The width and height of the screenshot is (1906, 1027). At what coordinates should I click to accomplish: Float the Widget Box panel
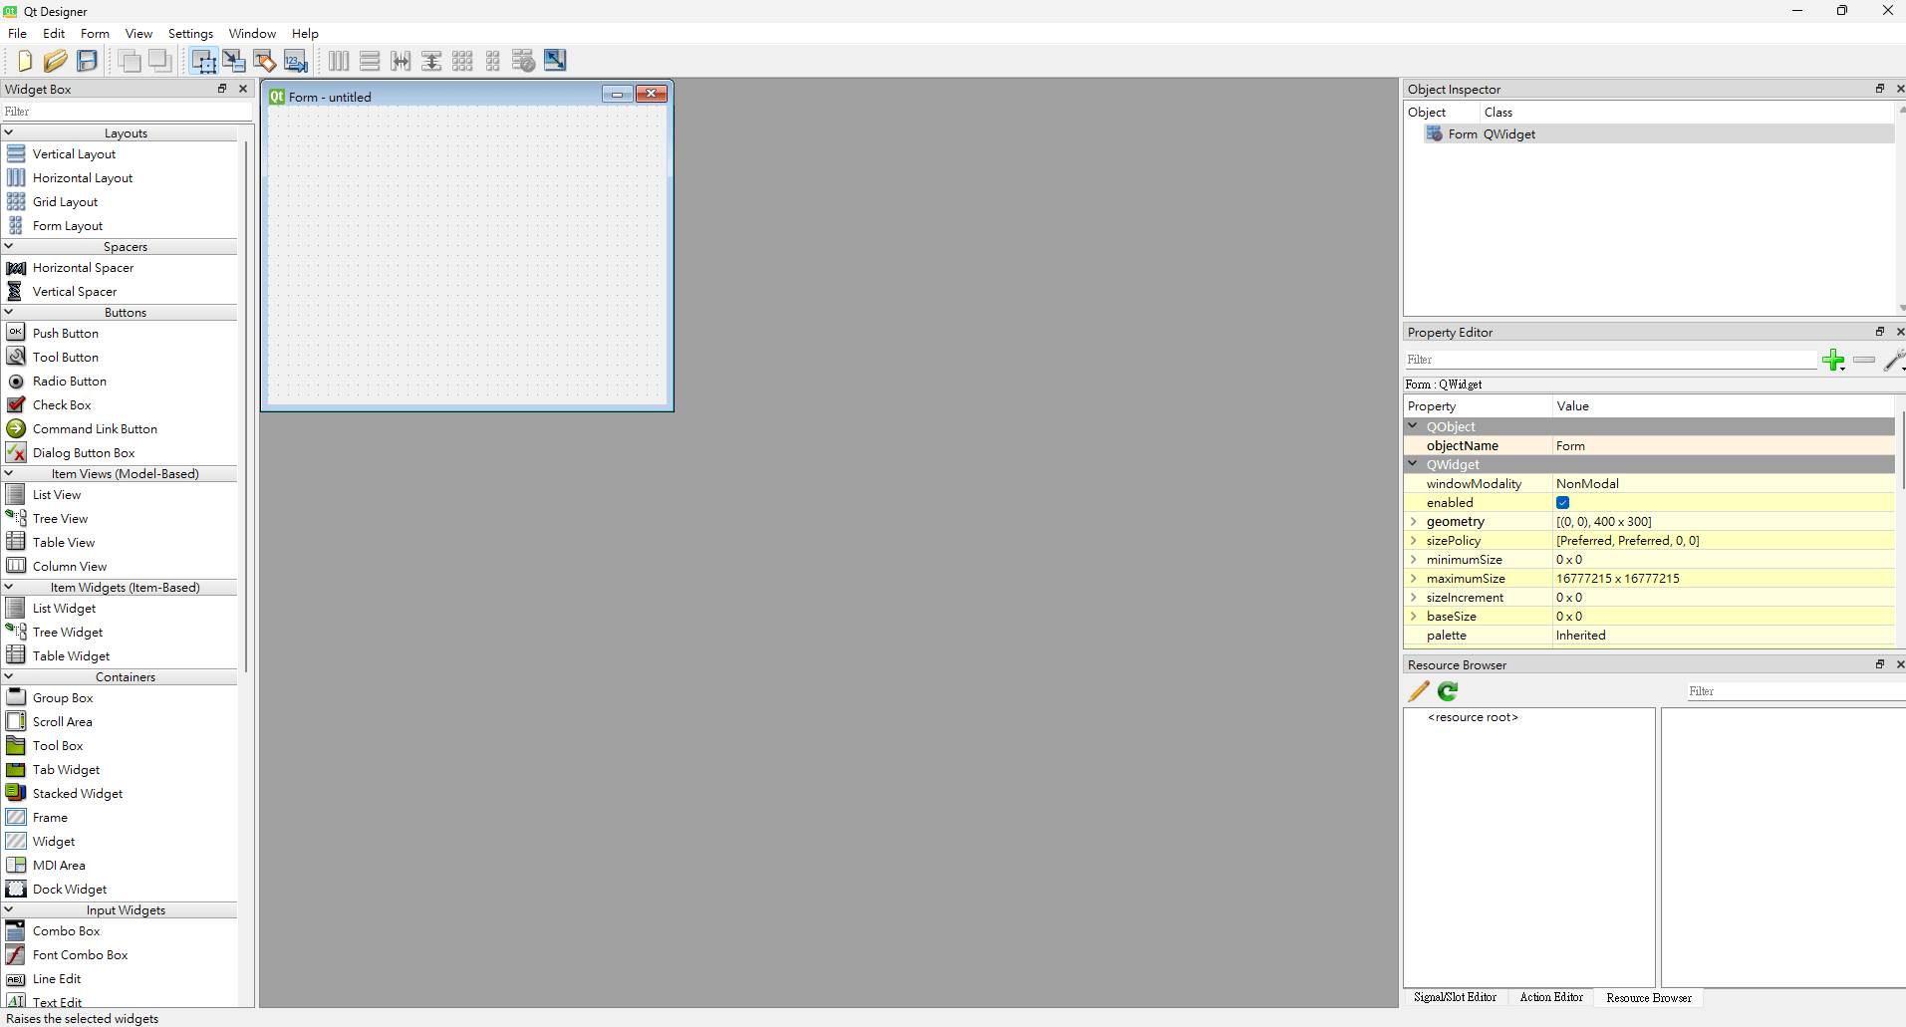[222, 89]
